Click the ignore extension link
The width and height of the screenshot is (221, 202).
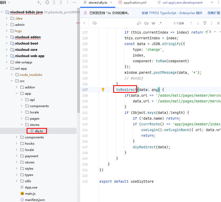213,13
